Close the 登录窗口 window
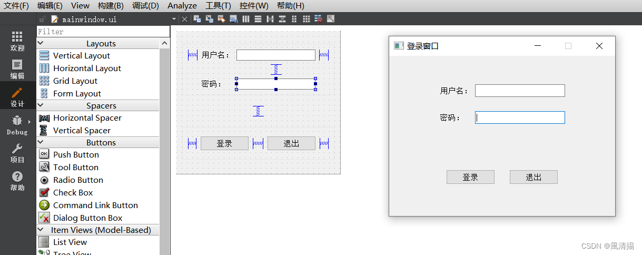The height and width of the screenshot is (255, 642). point(599,46)
